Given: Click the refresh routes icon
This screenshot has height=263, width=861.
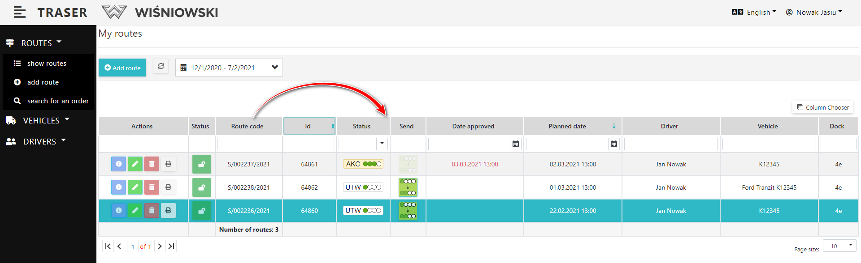Looking at the screenshot, I should point(161,67).
